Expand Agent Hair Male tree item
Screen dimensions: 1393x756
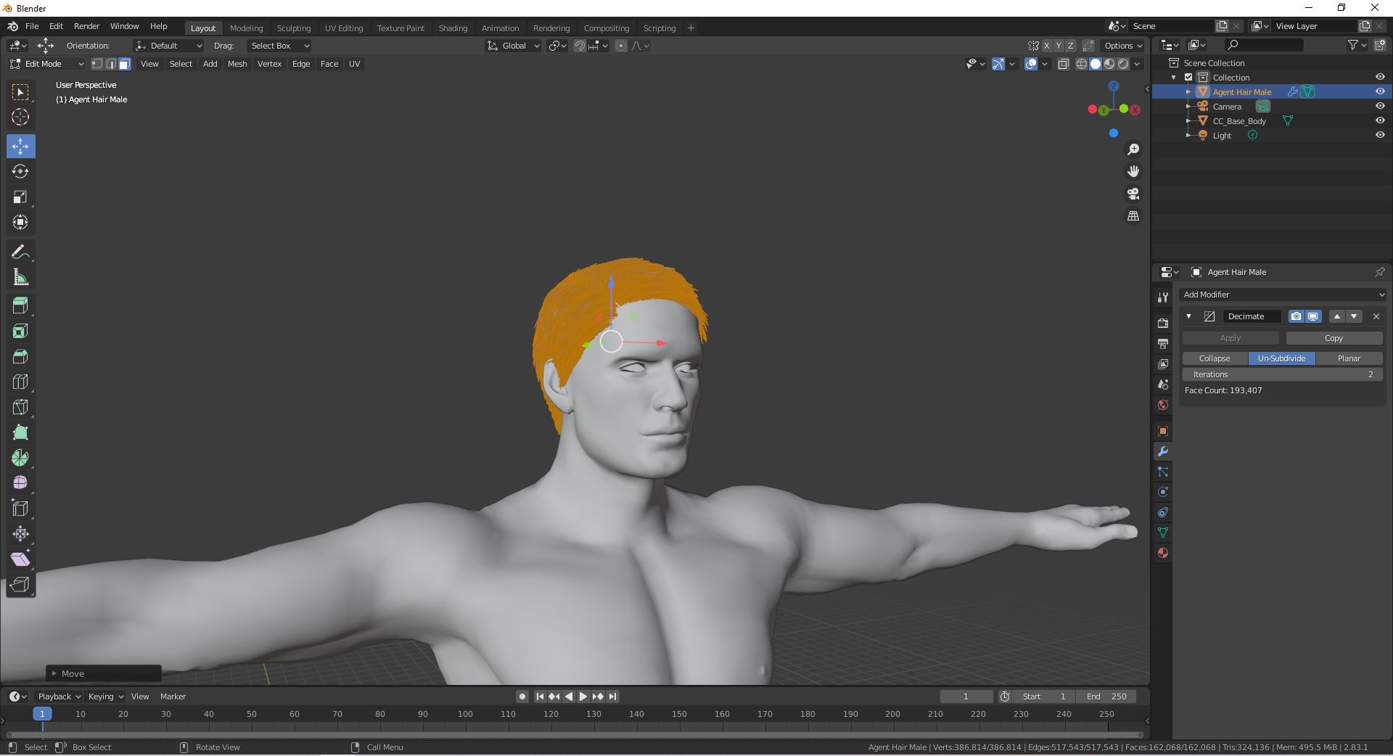click(x=1188, y=92)
